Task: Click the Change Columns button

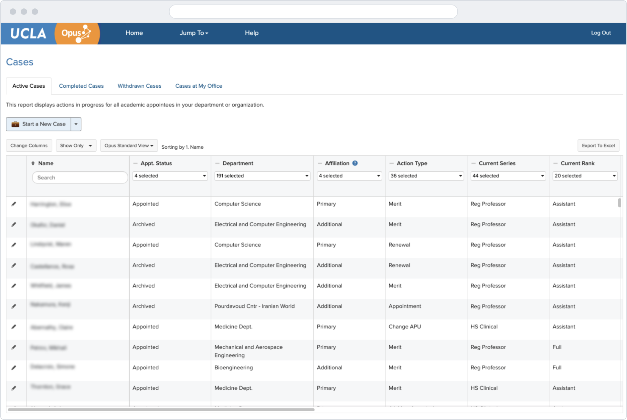Action: pos(29,145)
